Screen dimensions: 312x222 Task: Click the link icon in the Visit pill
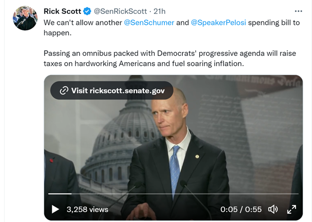tap(64, 91)
